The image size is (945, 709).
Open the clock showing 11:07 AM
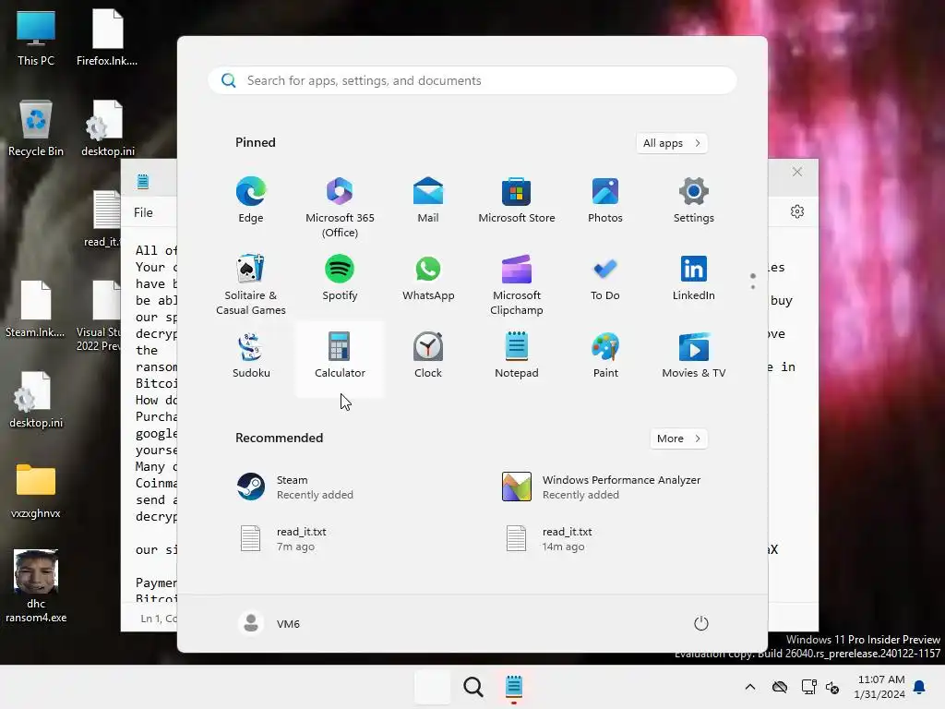pyautogui.click(x=879, y=687)
